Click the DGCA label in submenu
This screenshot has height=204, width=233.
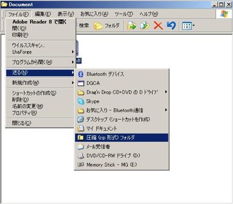coord(93,83)
